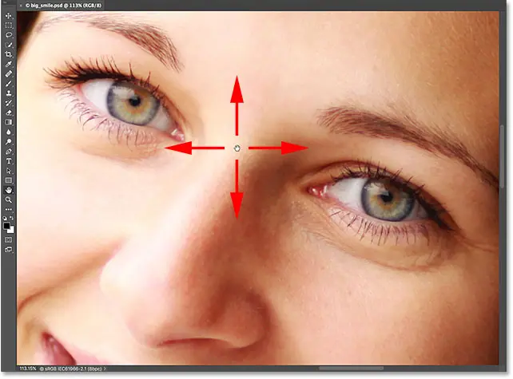The height and width of the screenshot is (379, 513).
Task: Close the big_smile.psd document tab
Action: (x=21, y=6)
